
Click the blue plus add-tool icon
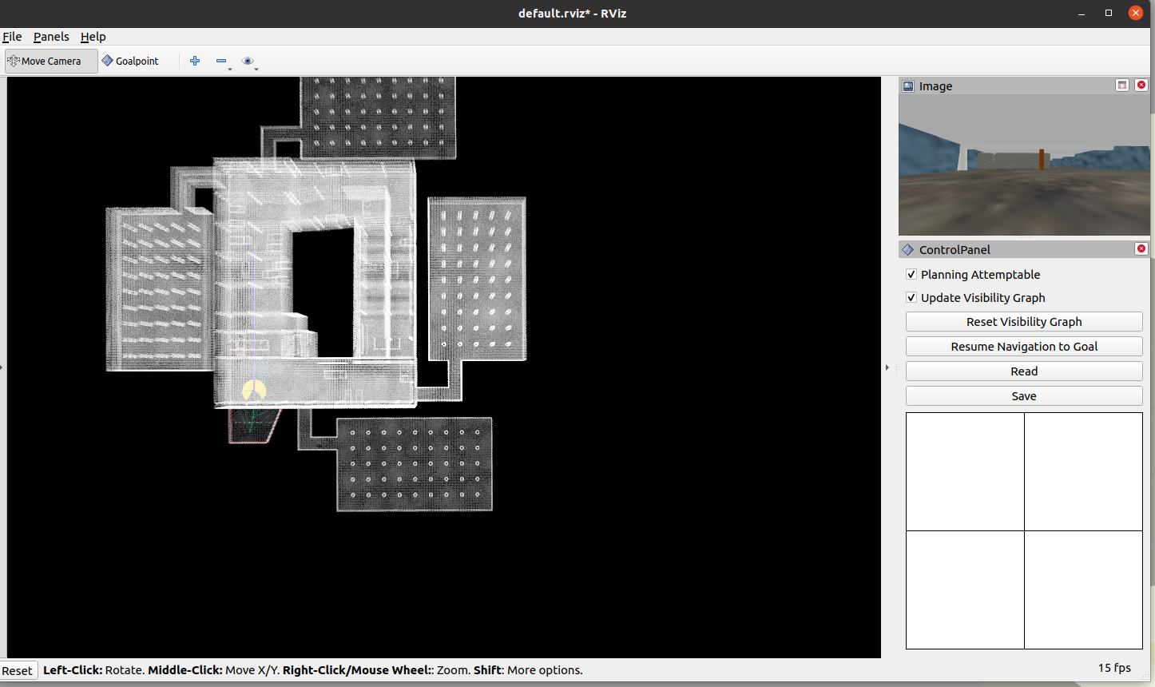195,61
